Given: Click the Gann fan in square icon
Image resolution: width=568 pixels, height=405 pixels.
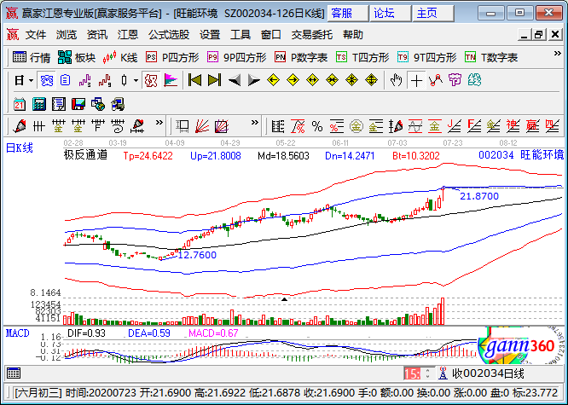Looking at the screenshot, I should 222,126.
